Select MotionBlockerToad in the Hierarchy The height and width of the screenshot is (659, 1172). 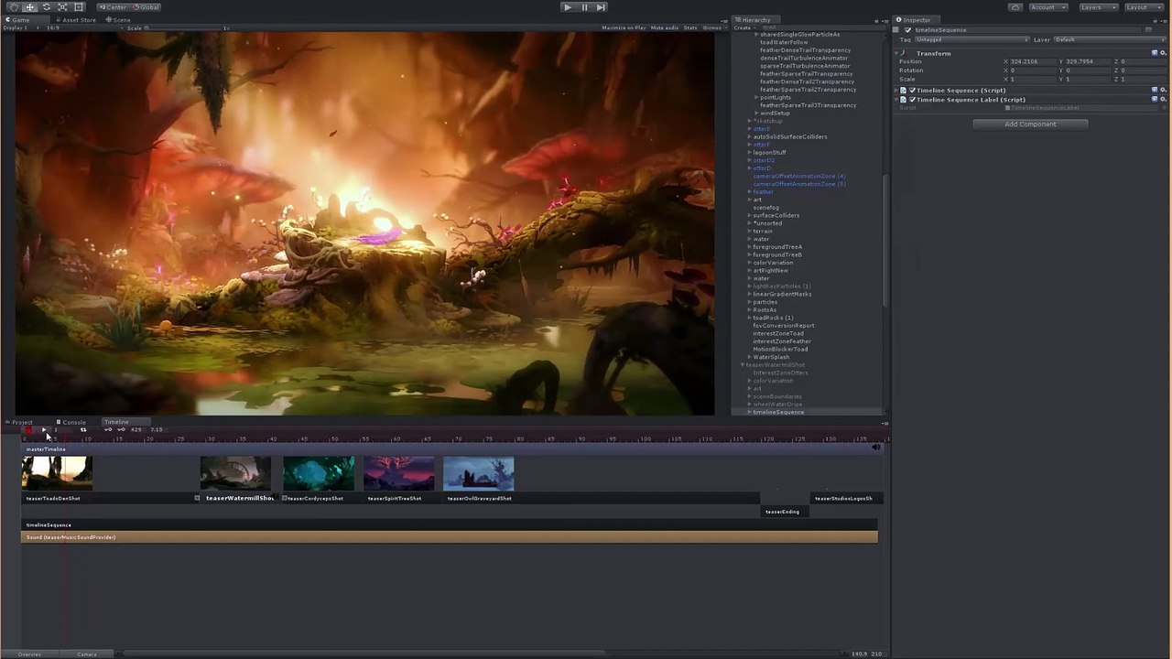coord(780,349)
